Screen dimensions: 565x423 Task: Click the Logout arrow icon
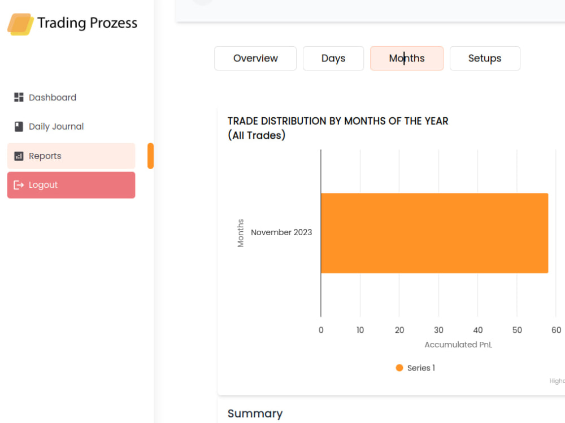(x=19, y=185)
